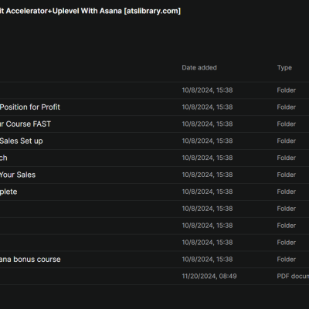Click the first folder row's 10/8/2024 date

pyautogui.click(x=207, y=90)
